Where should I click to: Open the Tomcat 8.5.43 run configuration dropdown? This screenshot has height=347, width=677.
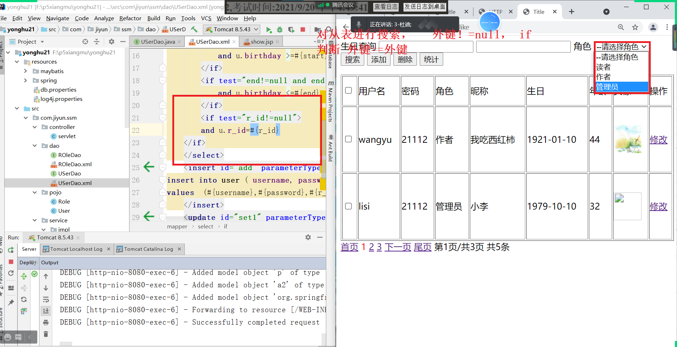tap(232, 29)
